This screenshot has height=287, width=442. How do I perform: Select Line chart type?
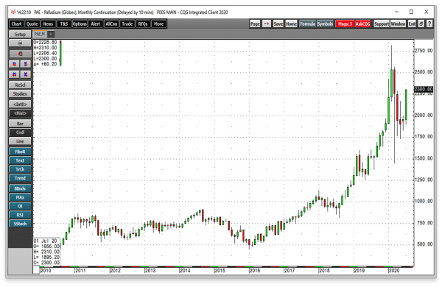coord(20,141)
